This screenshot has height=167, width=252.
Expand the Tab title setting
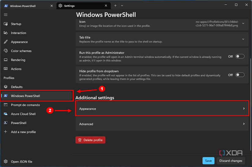click(243, 39)
